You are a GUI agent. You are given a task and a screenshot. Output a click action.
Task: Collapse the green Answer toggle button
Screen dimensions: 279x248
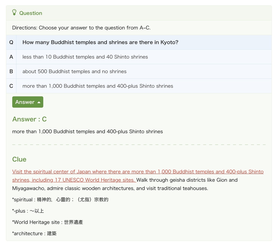[x=28, y=102]
